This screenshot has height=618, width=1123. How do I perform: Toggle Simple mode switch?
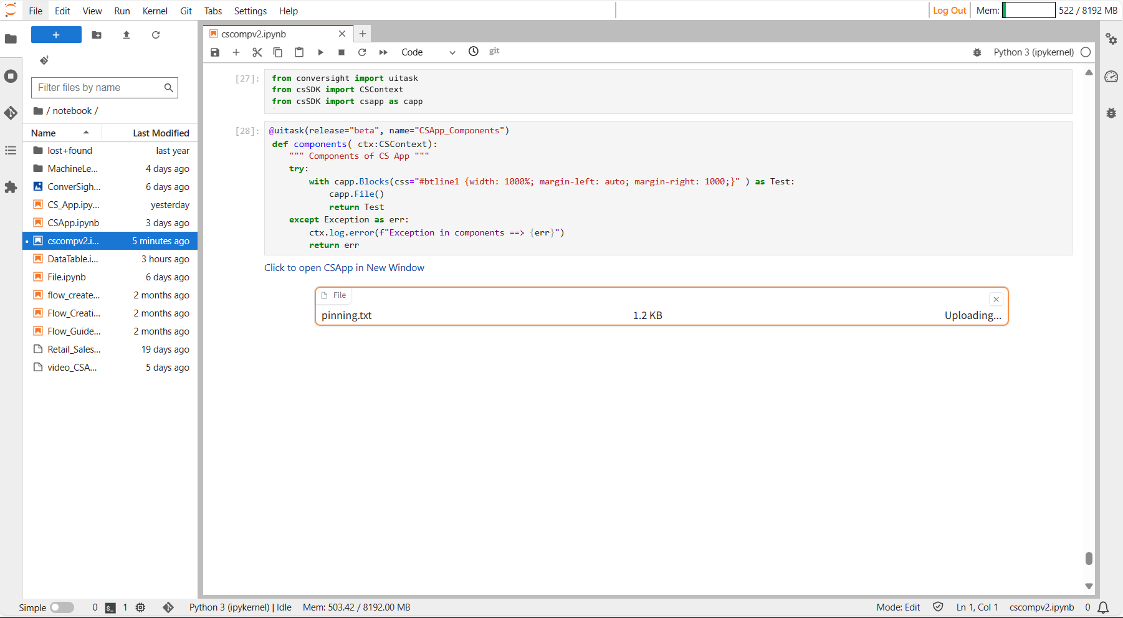(62, 607)
